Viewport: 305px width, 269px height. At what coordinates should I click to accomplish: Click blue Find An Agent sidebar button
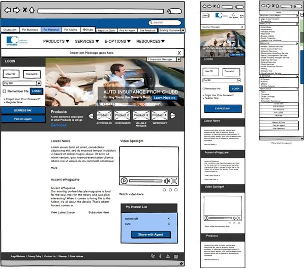point(23,119)
